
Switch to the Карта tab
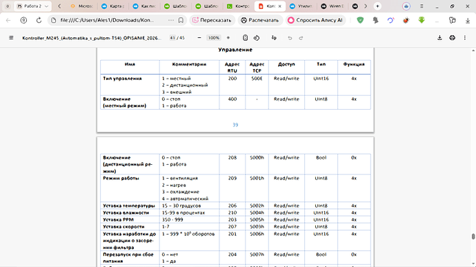click(x=113, y=6)
